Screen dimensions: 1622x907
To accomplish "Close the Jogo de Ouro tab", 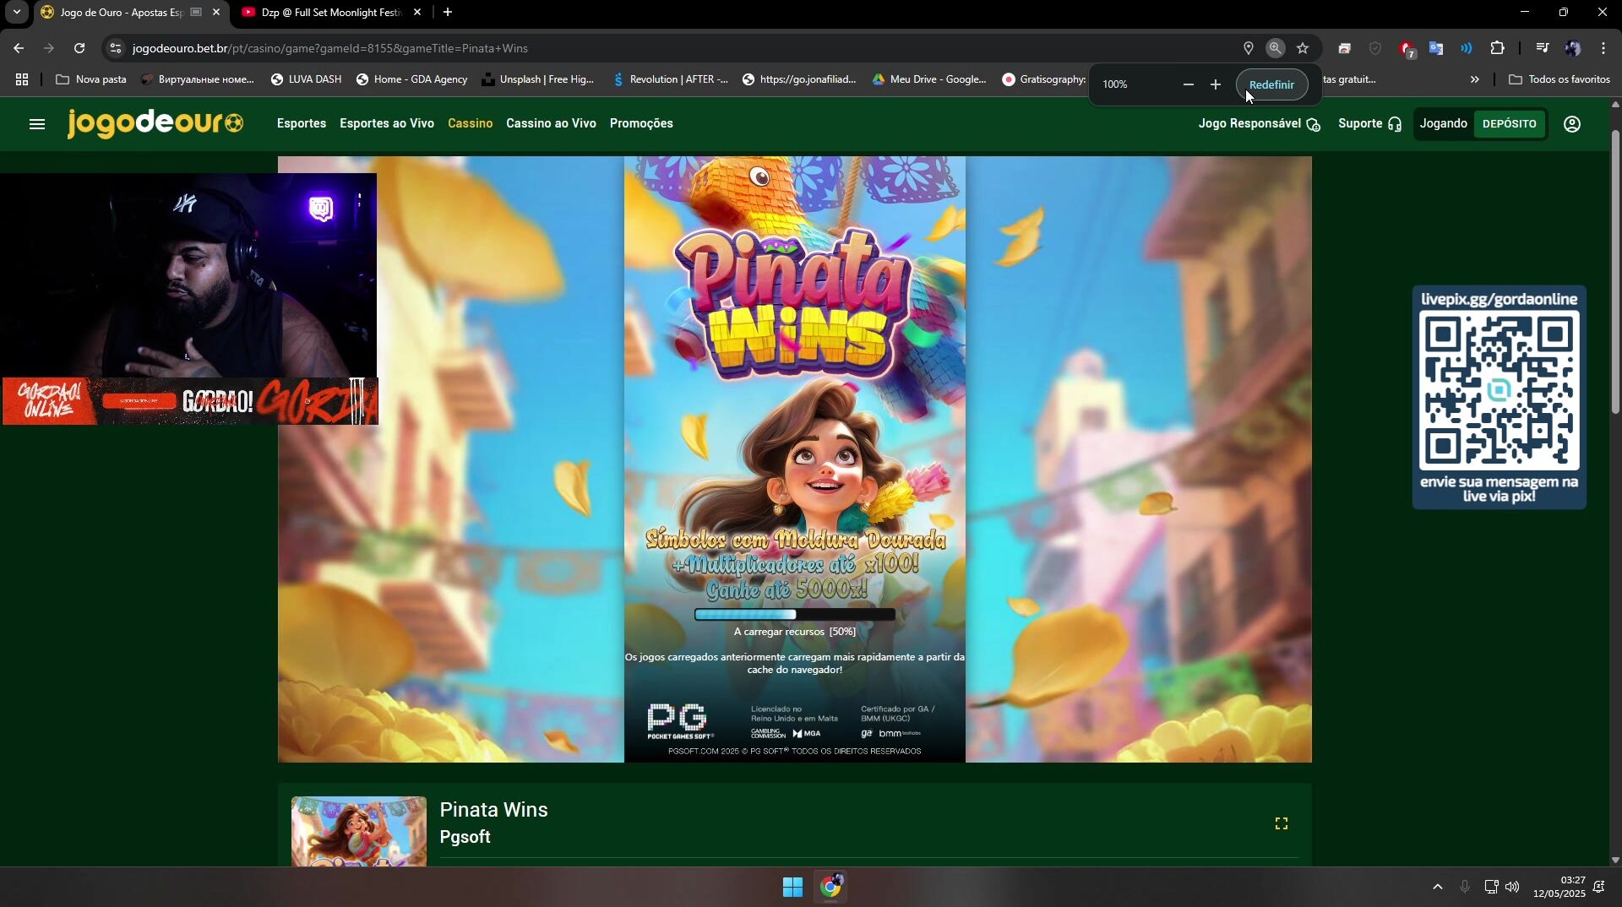I will click(x=216, y=13).
